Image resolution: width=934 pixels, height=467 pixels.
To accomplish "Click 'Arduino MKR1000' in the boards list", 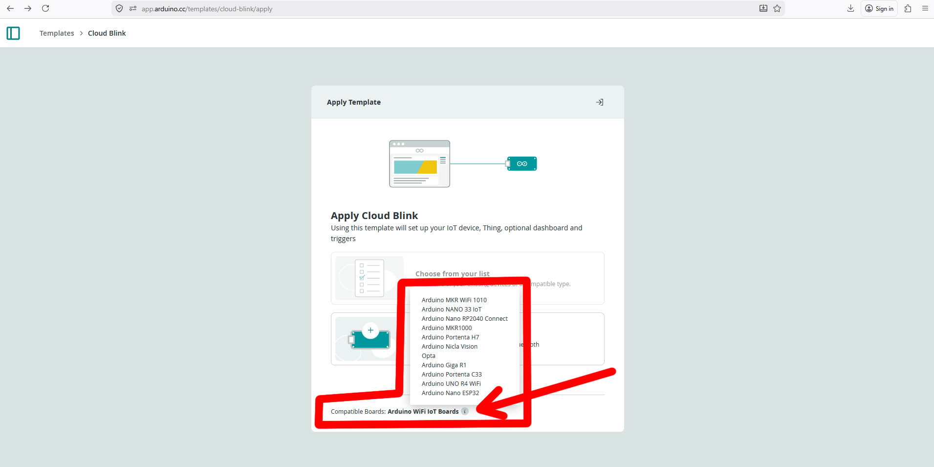I will tap(447, 328).
